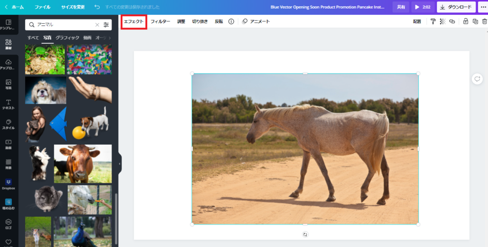Open the search filter options icon
Viewport: 488px width, 247px height.
[106, 25]
